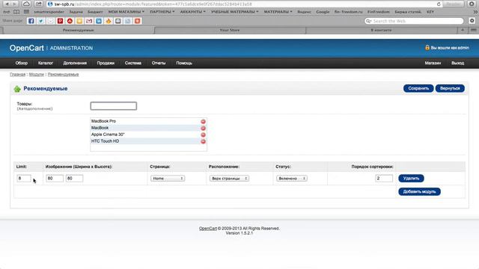Click the Limit input field
Viewport: 479px width, 269px height.
tap(24, 179)
